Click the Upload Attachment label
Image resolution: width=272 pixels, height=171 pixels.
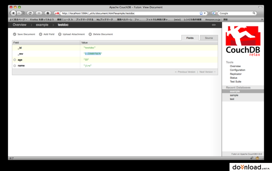[x=74, y=34]
